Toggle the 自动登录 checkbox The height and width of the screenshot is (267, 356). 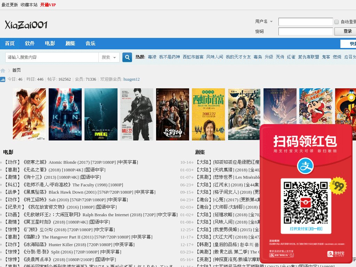point(337,22)
